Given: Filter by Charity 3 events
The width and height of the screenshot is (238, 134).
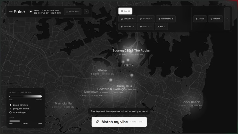Looking at the screenshot, I should coord(146,26).
